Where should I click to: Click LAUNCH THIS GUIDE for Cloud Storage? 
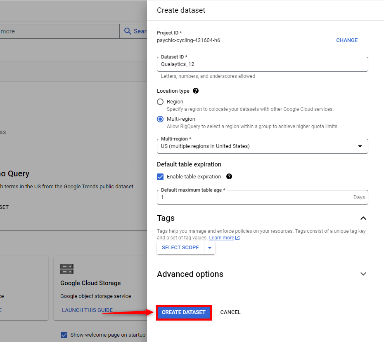pyautogui.click(x=86, y=310)
